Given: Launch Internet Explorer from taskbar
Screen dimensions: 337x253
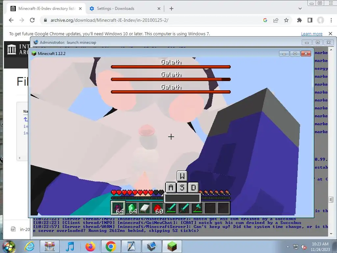Looking at the screenshot, I should (x=29, y=246).
